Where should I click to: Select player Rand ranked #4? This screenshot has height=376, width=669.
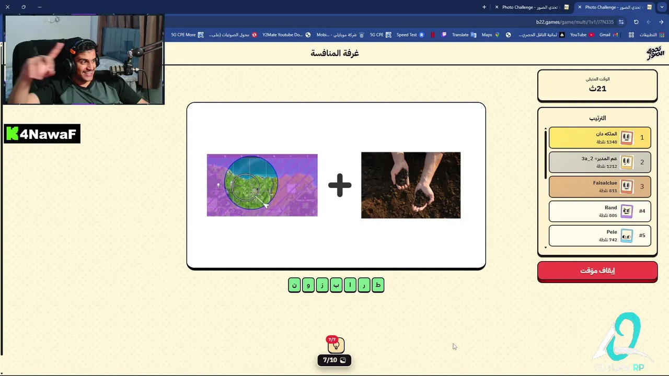pos(600,211)
